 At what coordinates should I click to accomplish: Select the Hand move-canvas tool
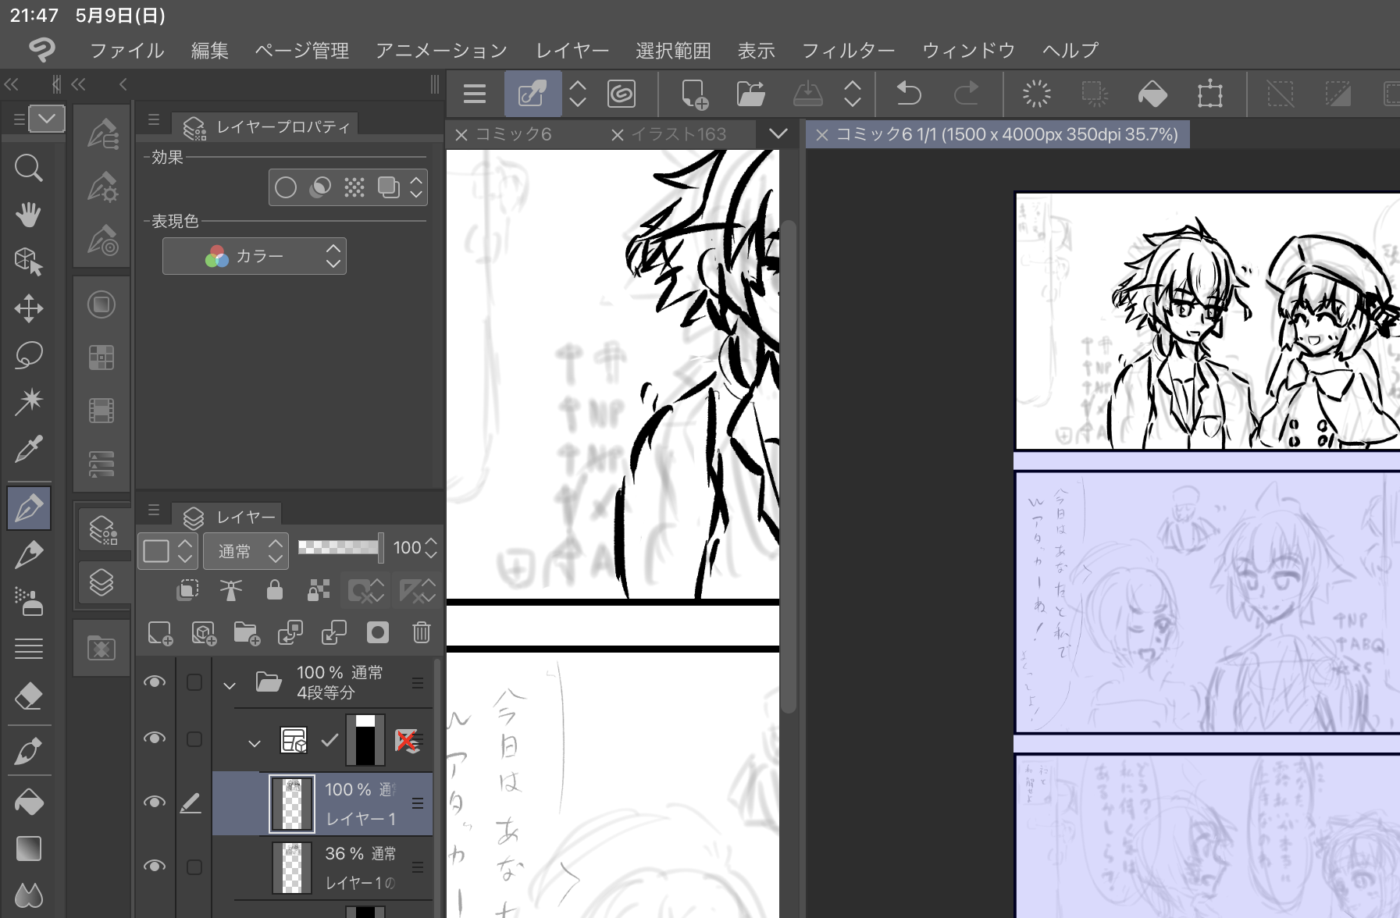(28, 215)
